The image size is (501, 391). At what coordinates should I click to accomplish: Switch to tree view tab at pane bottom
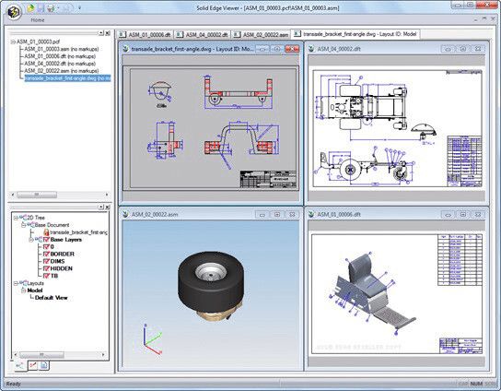click(x=20, y=366)
